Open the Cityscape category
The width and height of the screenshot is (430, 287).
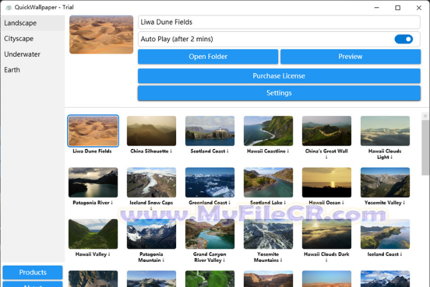(32, 38)
